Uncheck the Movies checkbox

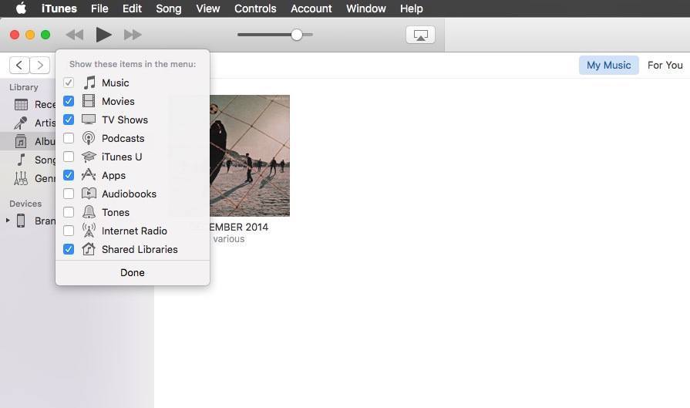69,101
